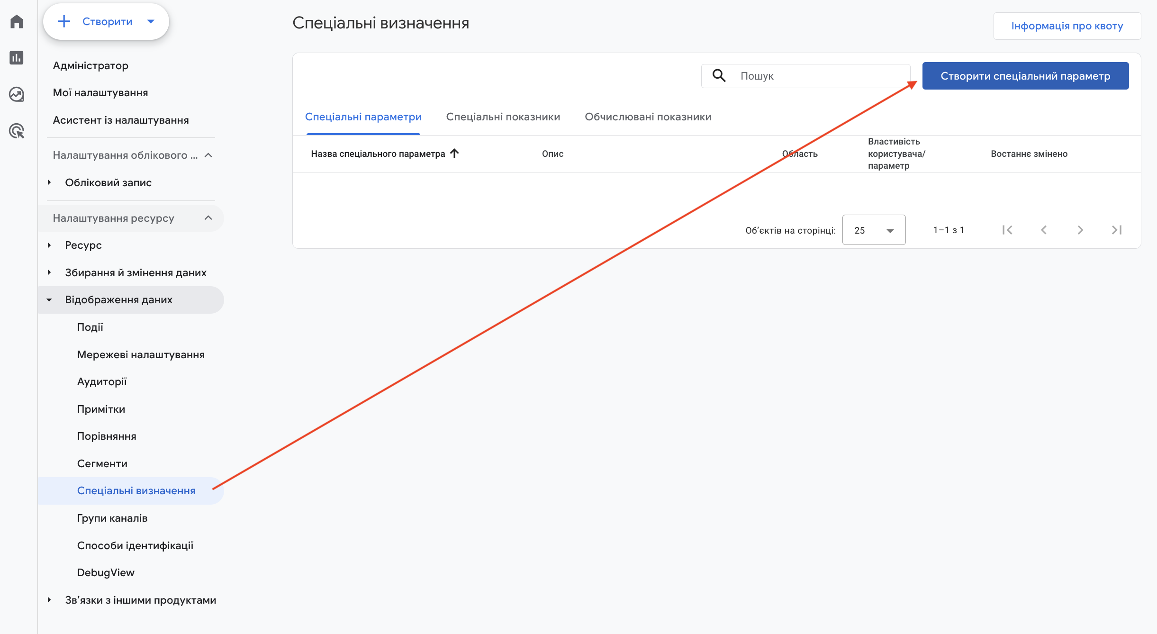This screenshot has width=1157, height=634.
Task: Open the Створити dropdown arrow
Action: pyautogui.click(x=151, y=22)
